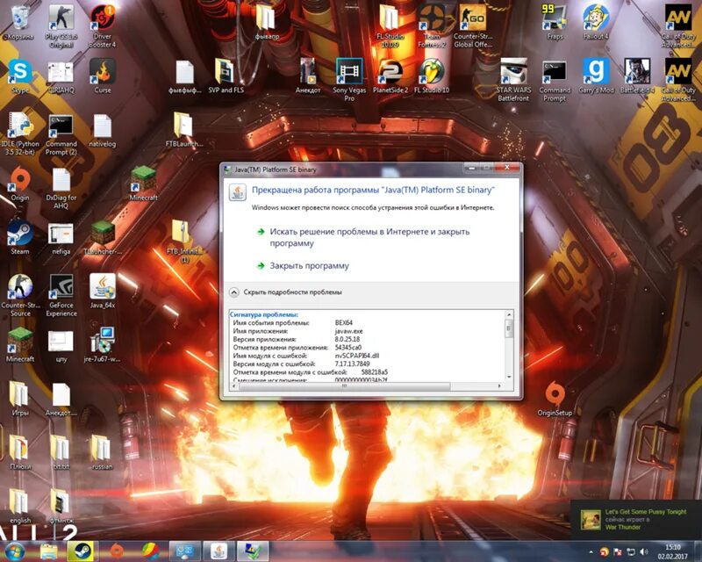Select version value '8.0.25.18'
This screenshot has height=562, width=702.
(347, 339)
